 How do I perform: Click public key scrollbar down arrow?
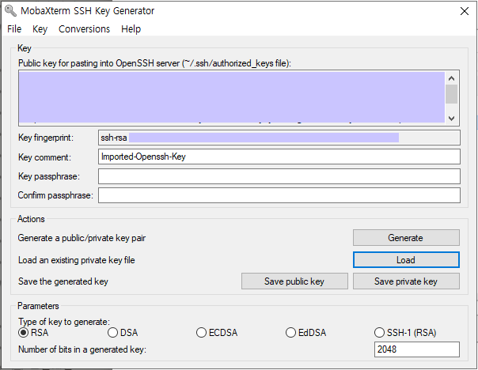click(x=451, y=118)
